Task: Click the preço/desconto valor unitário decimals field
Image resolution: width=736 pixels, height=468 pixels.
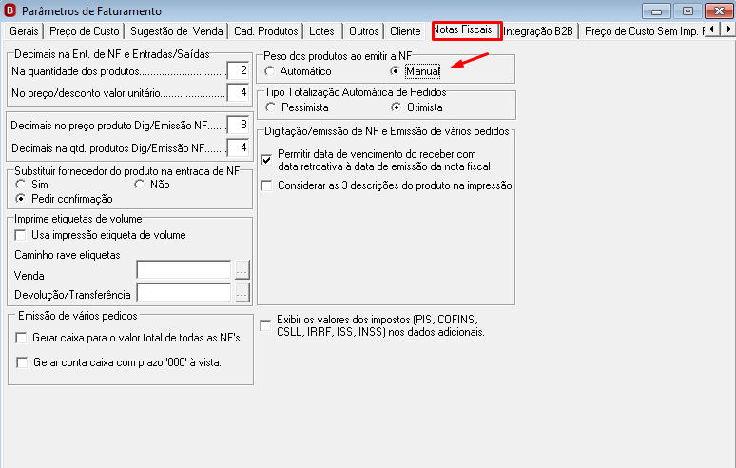Action: pyautogui.click(x=238, y=92)
